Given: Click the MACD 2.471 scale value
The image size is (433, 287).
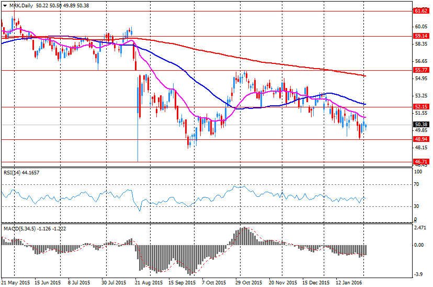Looking at the screenshot, I should 420,228.
